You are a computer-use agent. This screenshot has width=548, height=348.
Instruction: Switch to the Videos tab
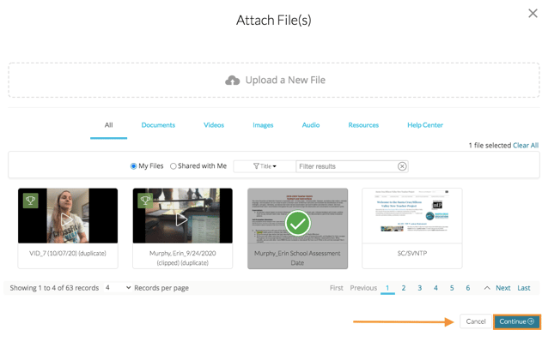[214, 125]
